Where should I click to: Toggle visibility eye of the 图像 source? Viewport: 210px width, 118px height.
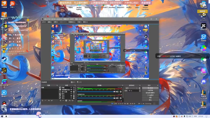tap(71, 88)
